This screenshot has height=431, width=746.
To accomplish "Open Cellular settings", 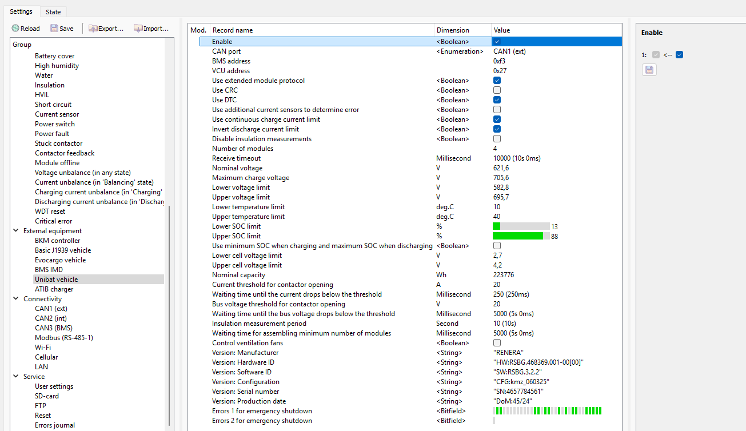I will 46,357.
